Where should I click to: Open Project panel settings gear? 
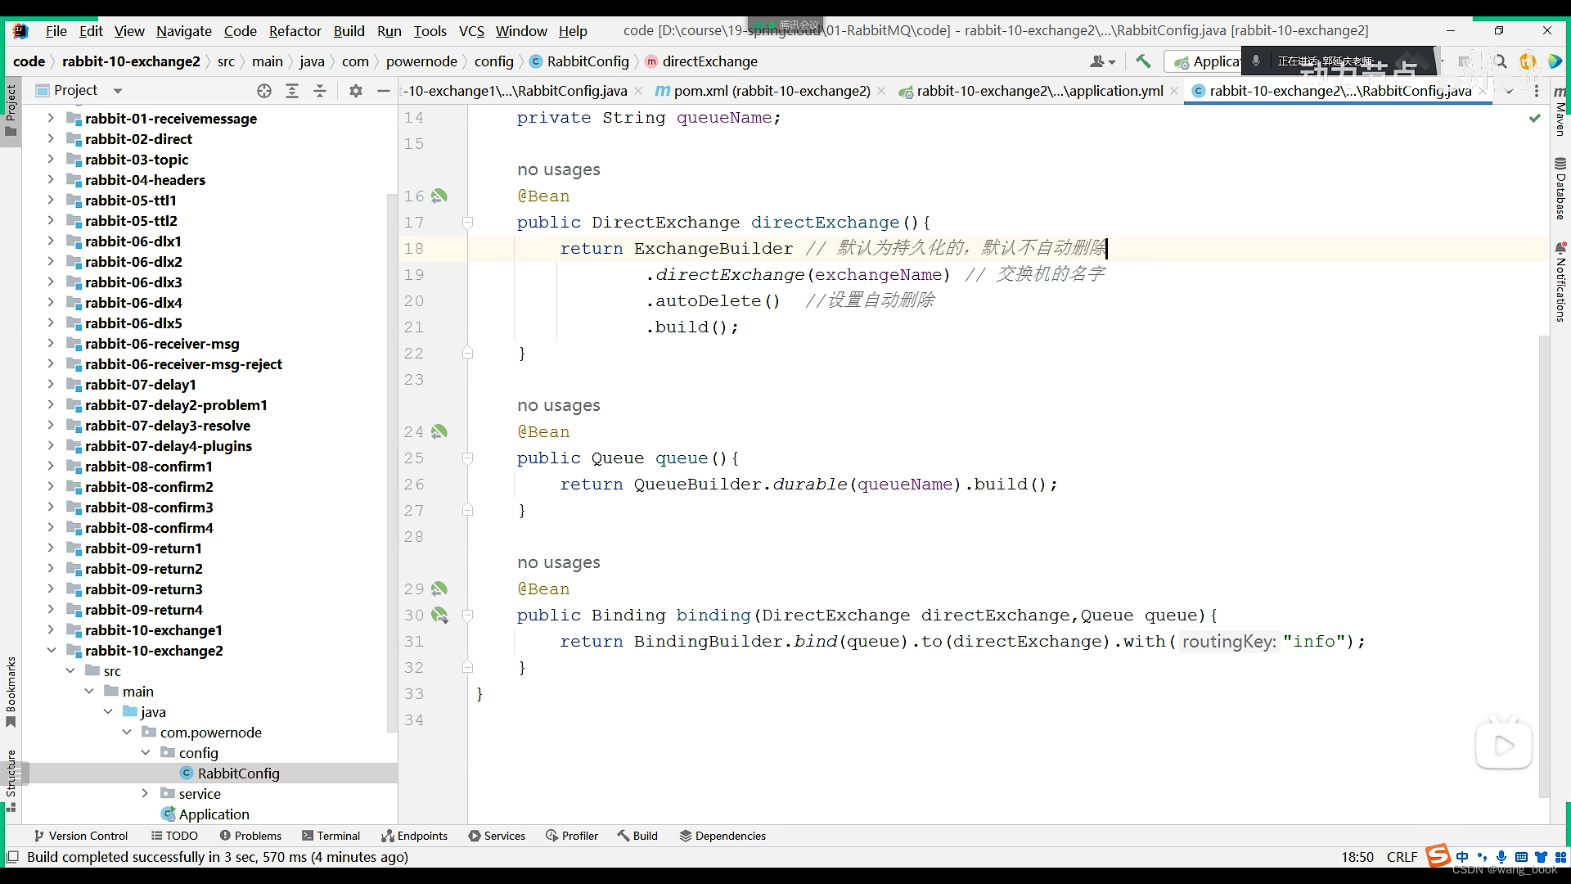coord(355,91)
